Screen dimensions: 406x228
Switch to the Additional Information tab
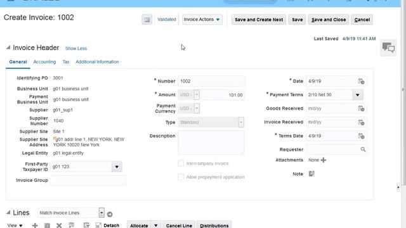97,62
